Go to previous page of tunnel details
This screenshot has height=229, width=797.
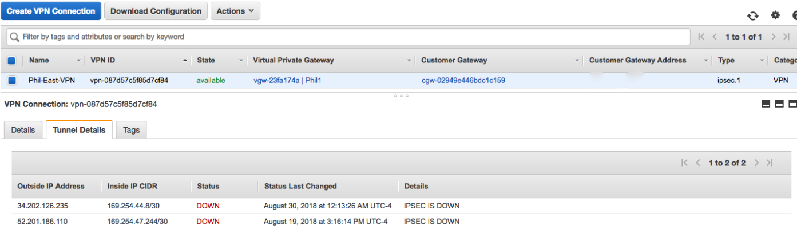(697, 163)
